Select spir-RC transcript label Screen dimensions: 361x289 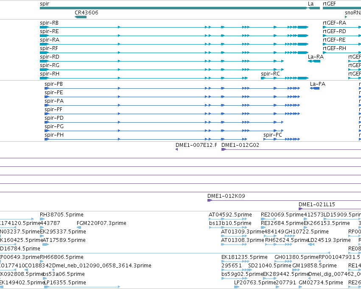[270, 74]
